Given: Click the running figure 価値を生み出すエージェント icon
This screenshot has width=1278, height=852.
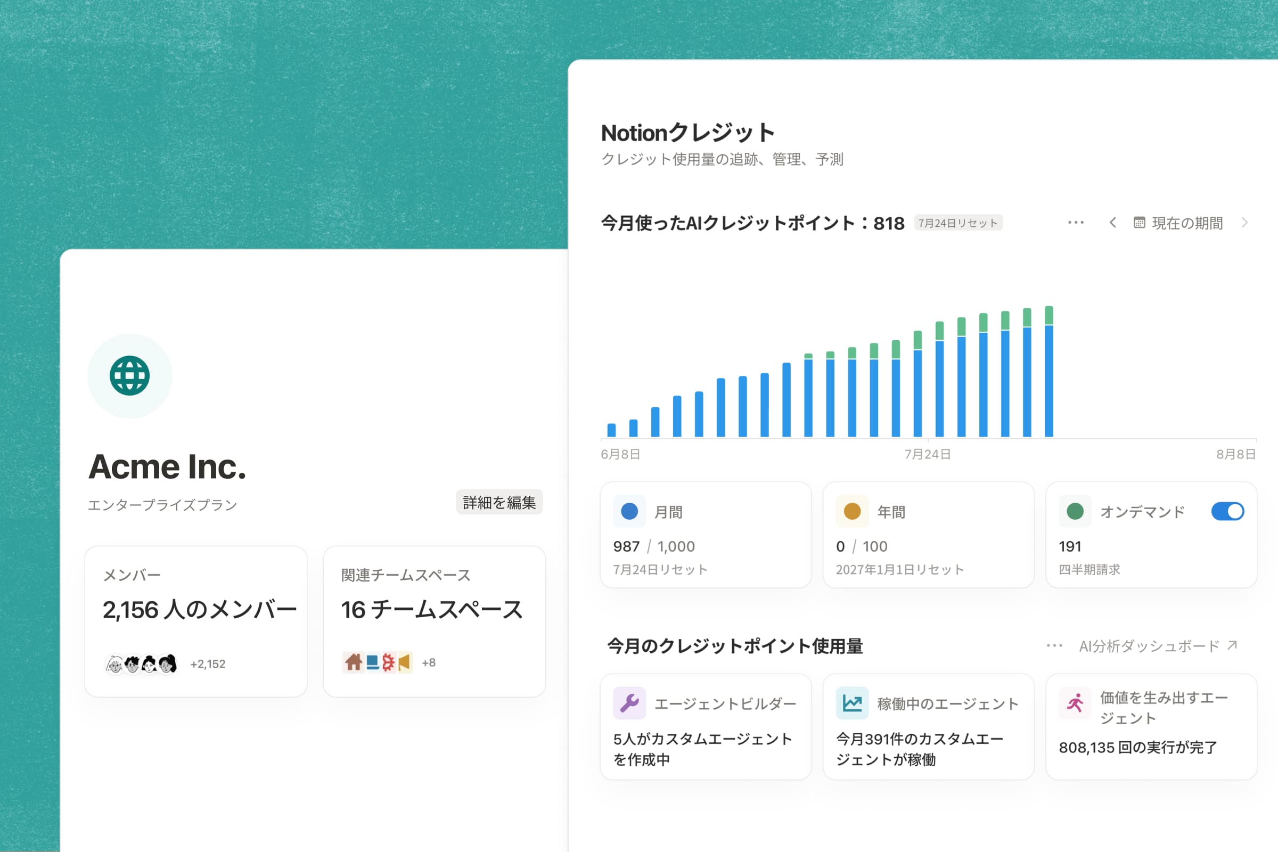Looking at the screenshot, I should [1075, 703].
